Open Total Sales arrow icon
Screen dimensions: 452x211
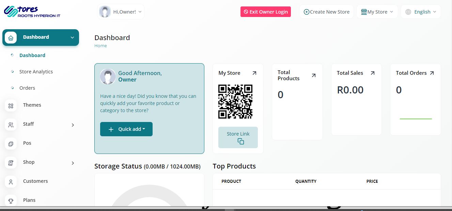click(x=372, y=73)
